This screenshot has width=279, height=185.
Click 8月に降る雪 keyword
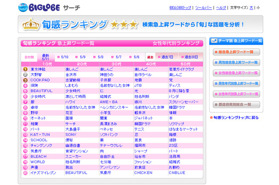(179, 91)
